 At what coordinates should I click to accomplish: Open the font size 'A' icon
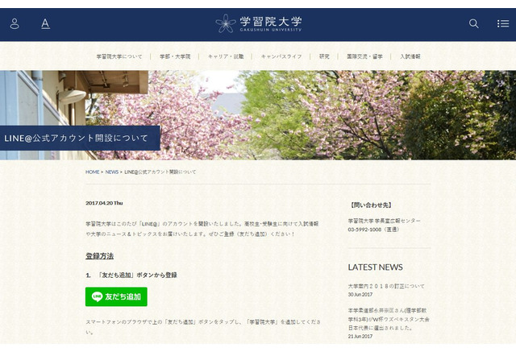[x=45, y=23]
